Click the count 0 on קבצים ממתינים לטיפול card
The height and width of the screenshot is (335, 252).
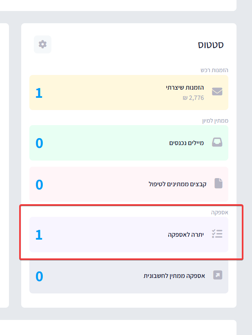pos(39,185)
